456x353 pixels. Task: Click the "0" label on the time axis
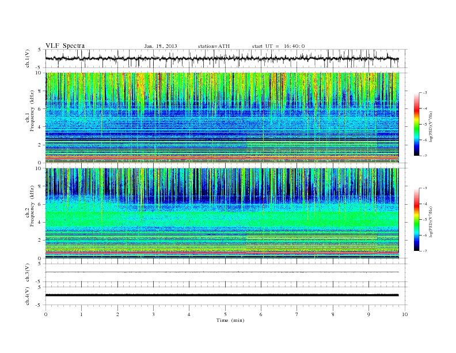click(x=45, y=314)
